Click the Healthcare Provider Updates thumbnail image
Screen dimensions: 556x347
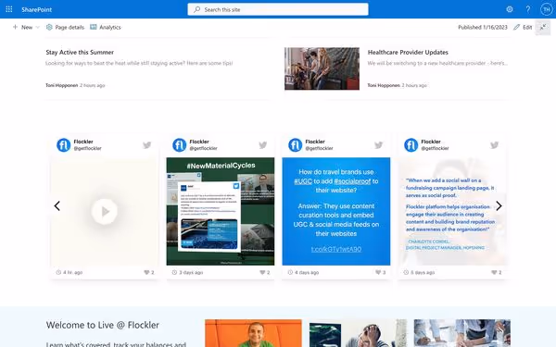322,68
